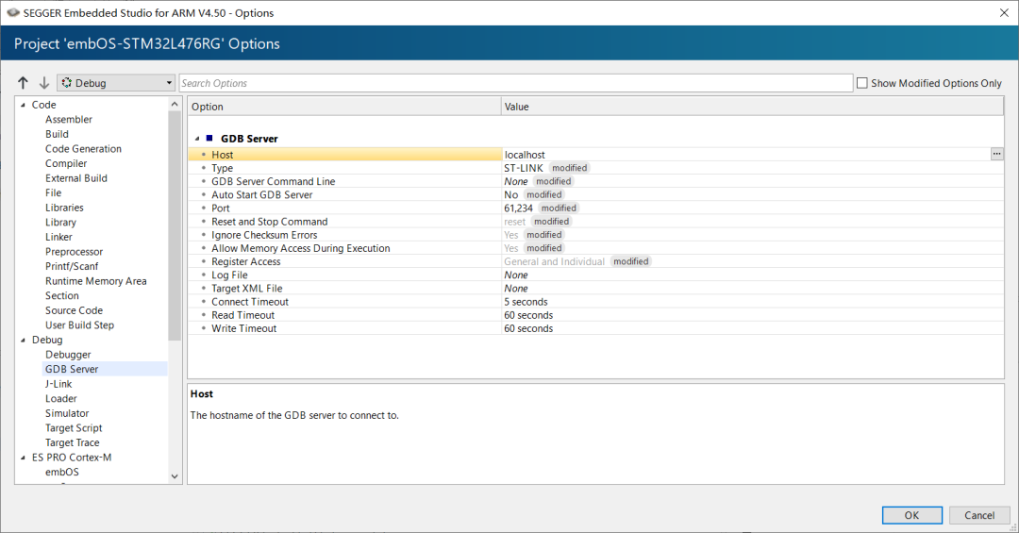Select Loader category
The width and height of the screenshot is (1019, 533).
(x=61, y=398)
